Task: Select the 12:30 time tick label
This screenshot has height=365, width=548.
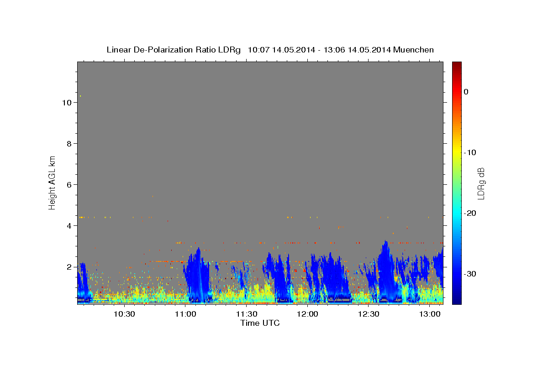Action: (x=369, y=314)
